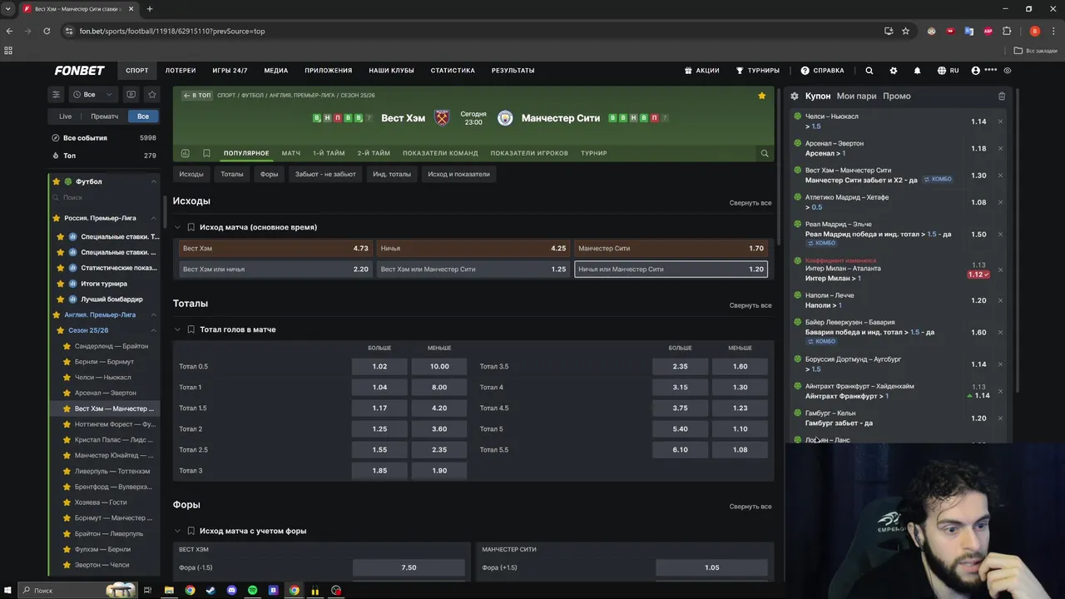Search markets with match panel magnifier

[x=764, y=153]
